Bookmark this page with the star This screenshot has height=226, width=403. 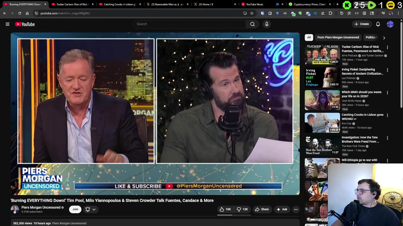pos(252,13)
